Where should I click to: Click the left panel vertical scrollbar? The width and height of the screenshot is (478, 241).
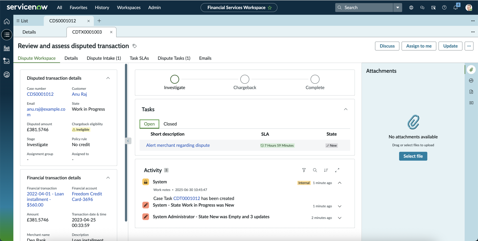[x=126, y=143]
